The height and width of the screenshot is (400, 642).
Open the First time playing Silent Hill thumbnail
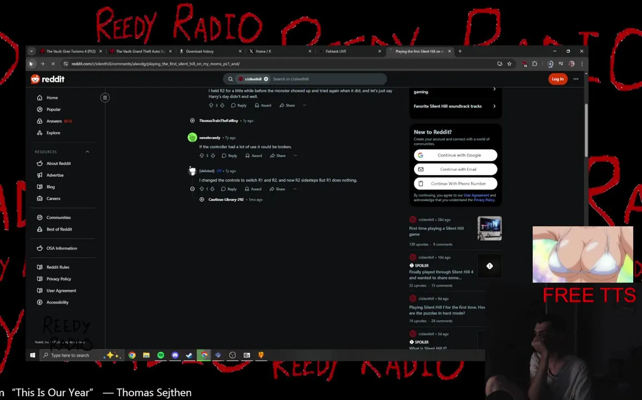(489, 228)
